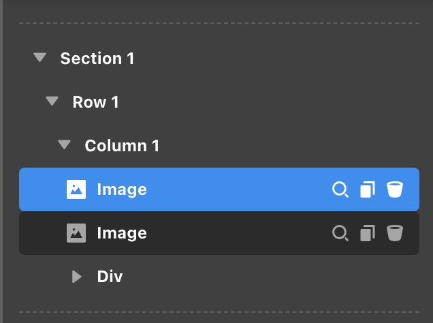Expand the Div tree node
Image resolution: width=433 pixels, height=323 pixels.
77,277
